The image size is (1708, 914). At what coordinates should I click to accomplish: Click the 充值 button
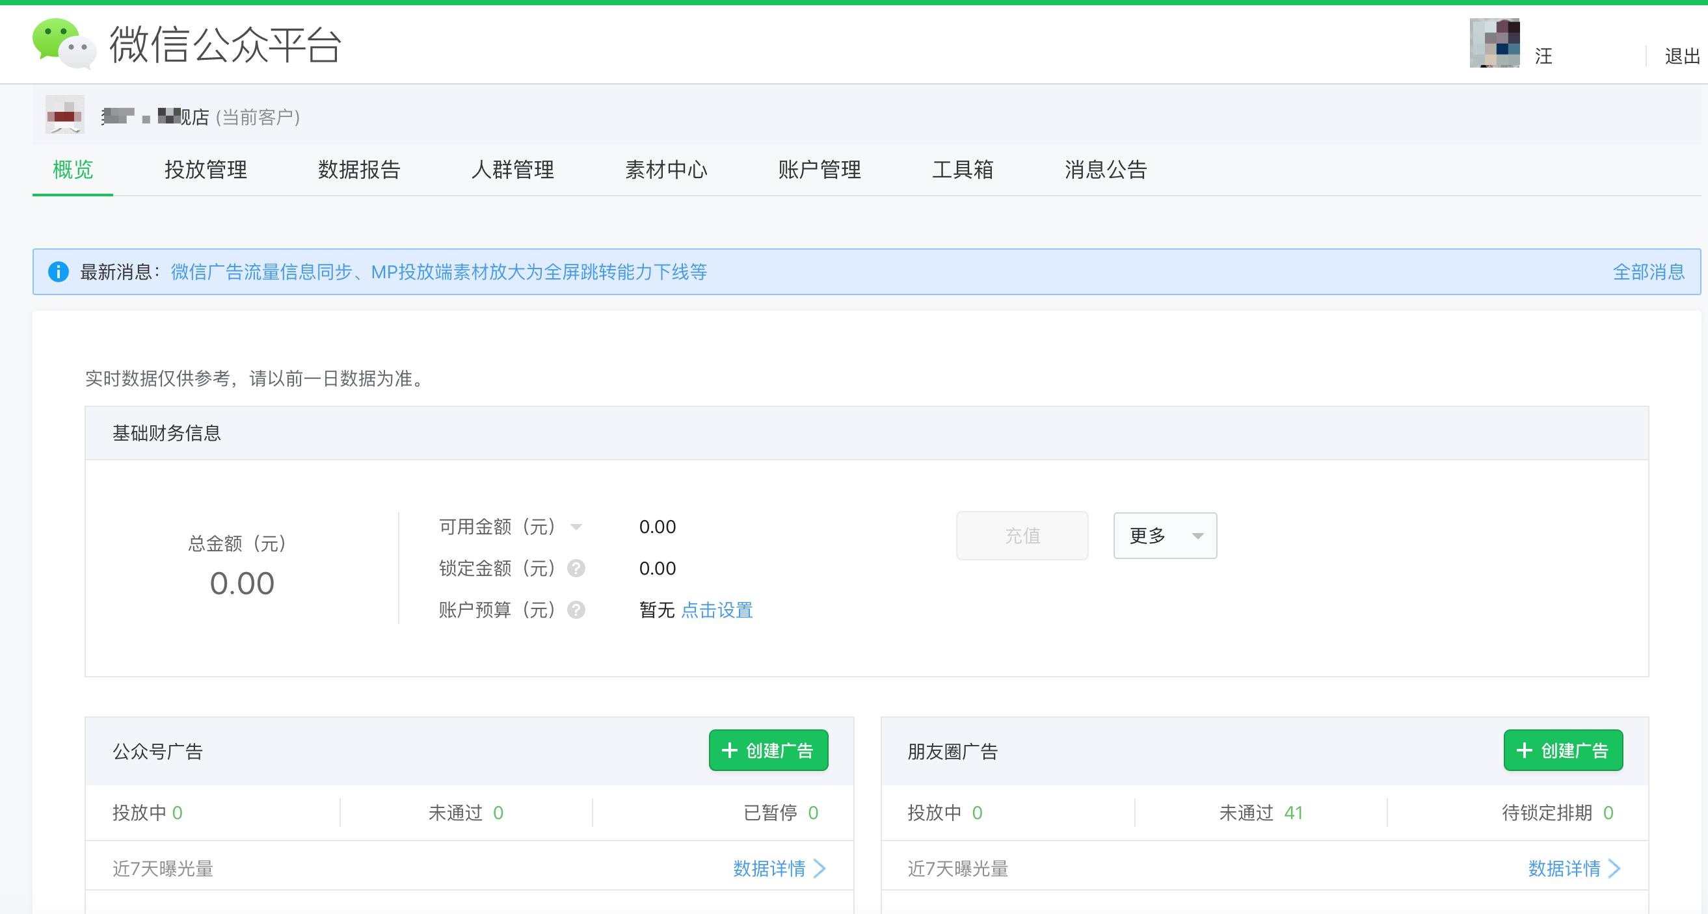point(1022,536)
